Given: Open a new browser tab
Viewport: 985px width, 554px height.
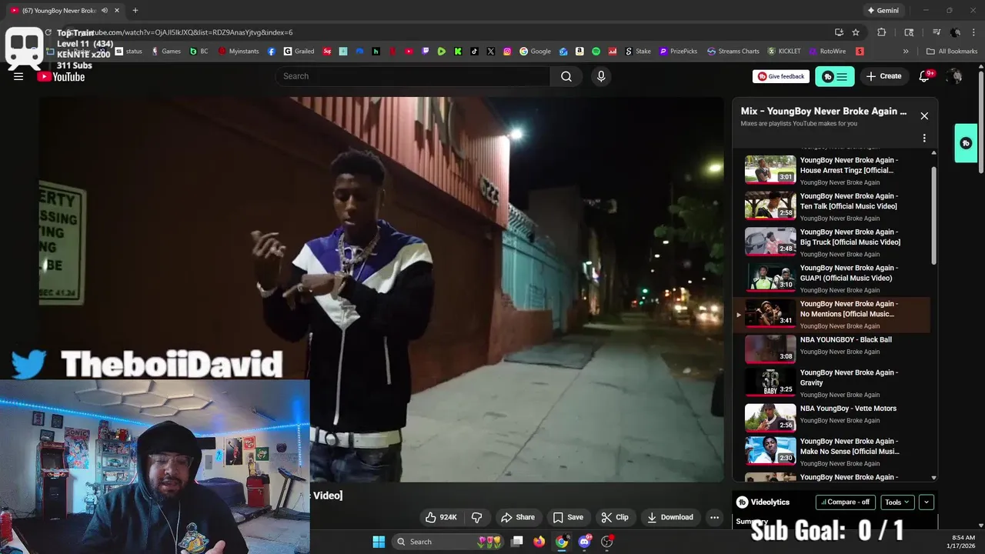Looking at the screenshot, I should point(135,11).
